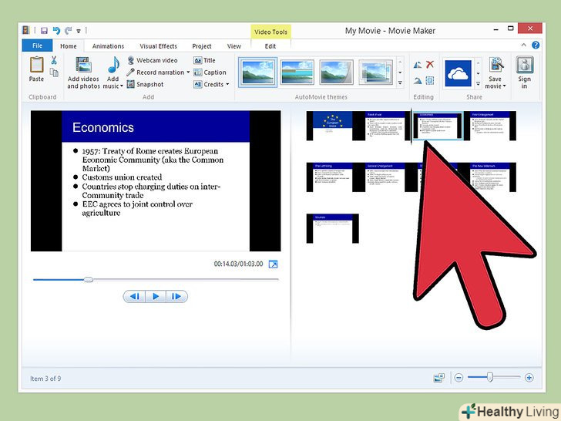The height and width of the screenshot is (421, 561).
Task: Select the fourth overlapping-frames AutoMovie theme
Action: tap(376, 72)
